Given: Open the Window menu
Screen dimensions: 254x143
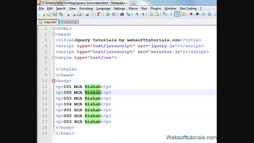Looking at the screenshot, I should tap(170, 8).
